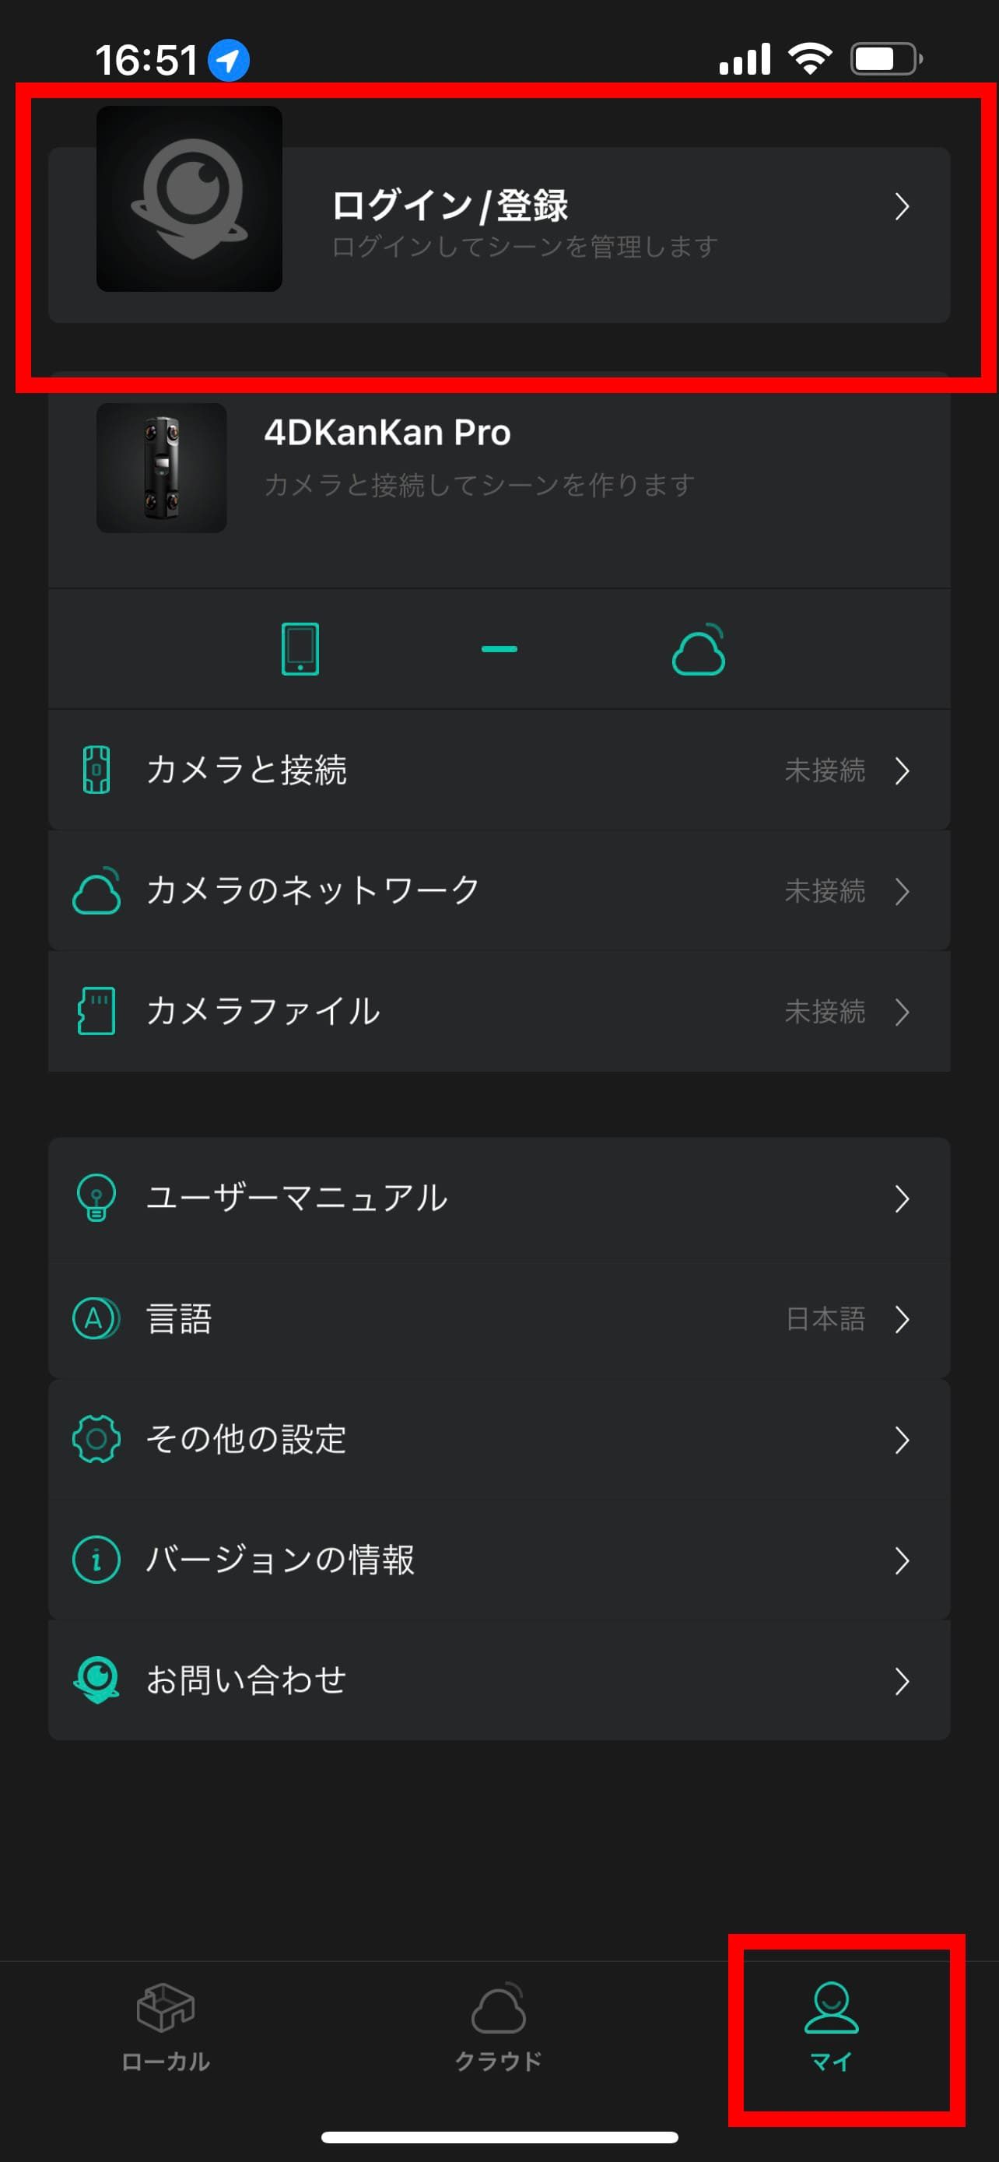Tap the cloud status icon
Image resolution: width=999 pixels, height=2162 pixels.
coord(698,651)
